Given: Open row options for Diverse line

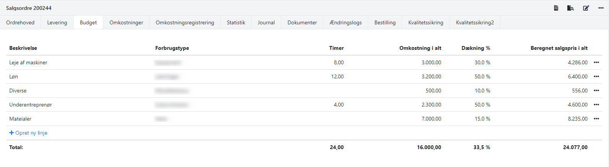Looking at the screenshot, I should (x=596, y=91).
